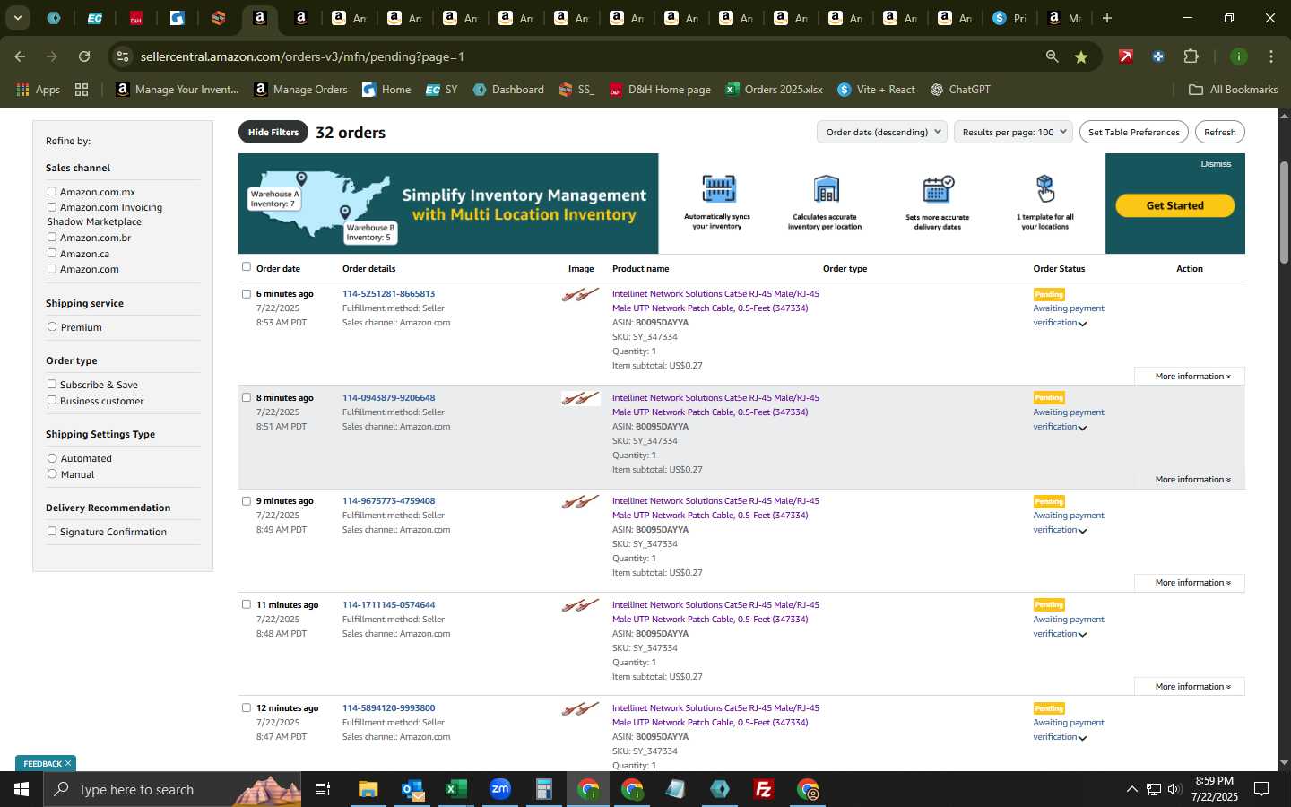Select Automated shipping settings type
Image resolution: width=1291 pixels, height=807 pixels.
[x=52, y=457]
